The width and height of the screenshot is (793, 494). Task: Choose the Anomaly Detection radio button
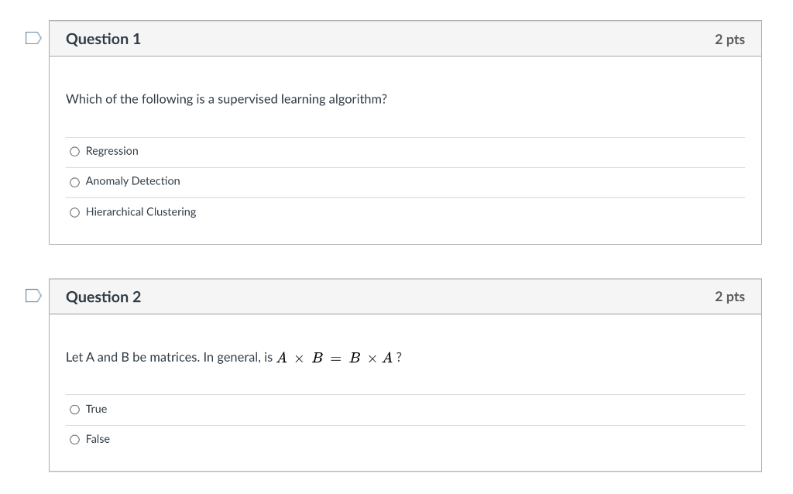[x=74, y=182]
